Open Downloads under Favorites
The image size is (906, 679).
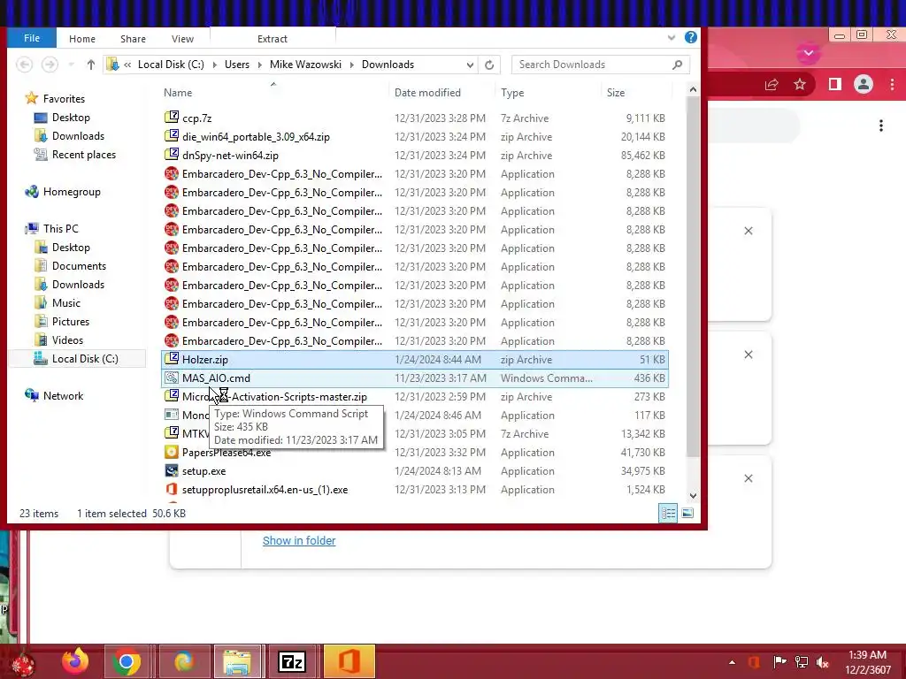(x=78, y=135)
